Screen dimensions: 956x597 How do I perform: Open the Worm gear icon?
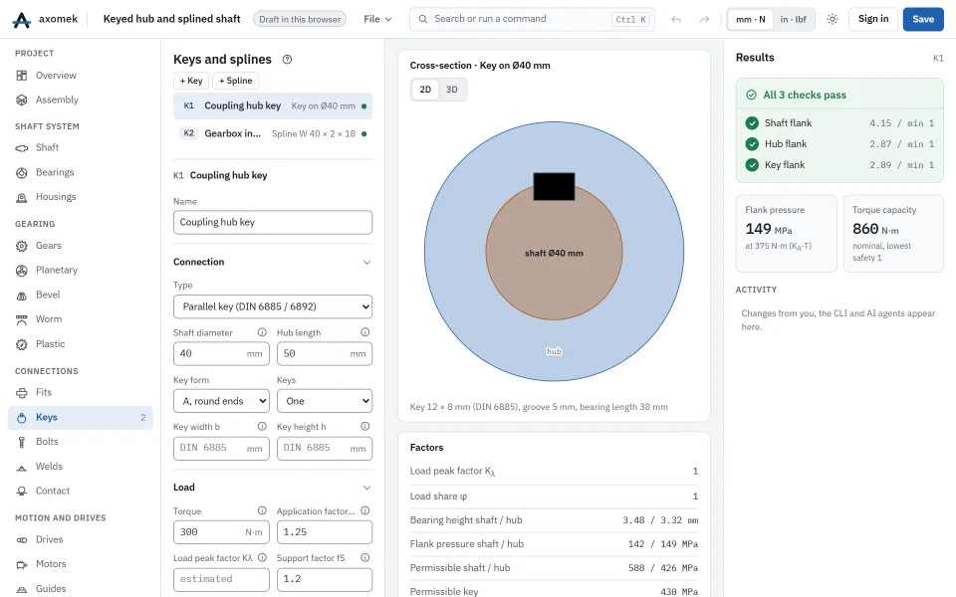click(x=21, y=319)
